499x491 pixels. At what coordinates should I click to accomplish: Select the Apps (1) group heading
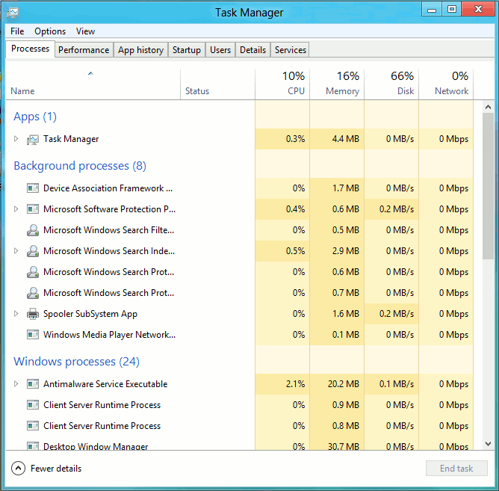point(35,117)
